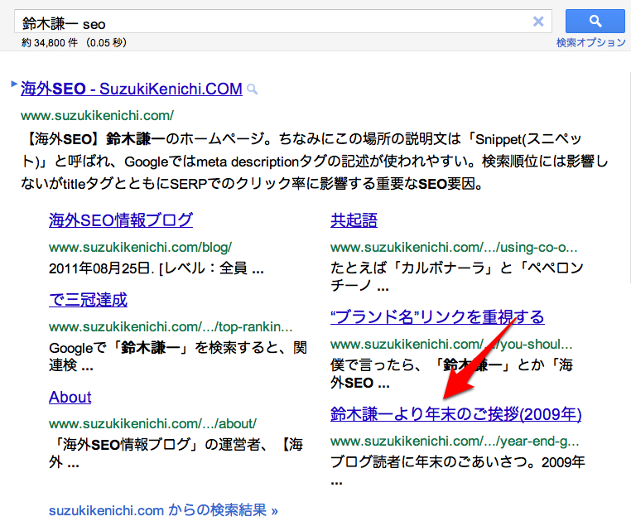Open sitelink で三冠達成

pos(88,300)
